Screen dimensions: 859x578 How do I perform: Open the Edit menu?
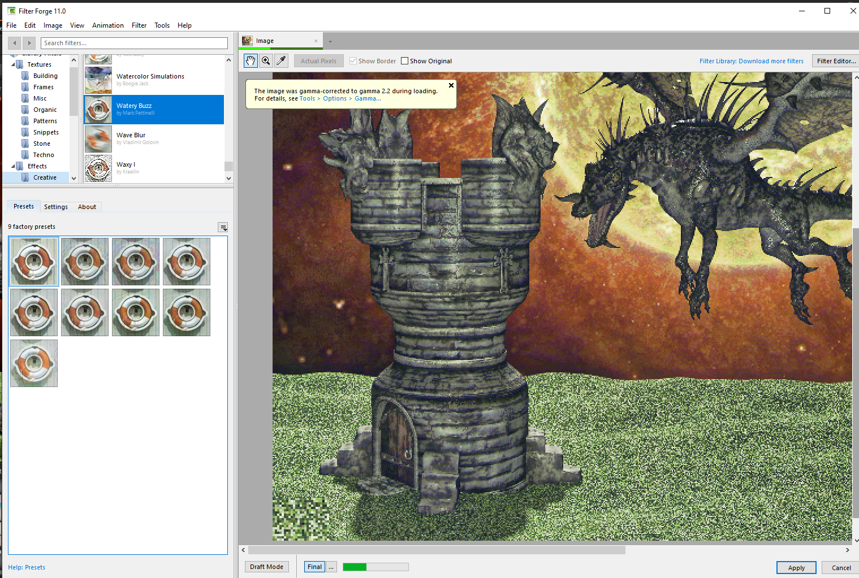click(x=30, y=25)
